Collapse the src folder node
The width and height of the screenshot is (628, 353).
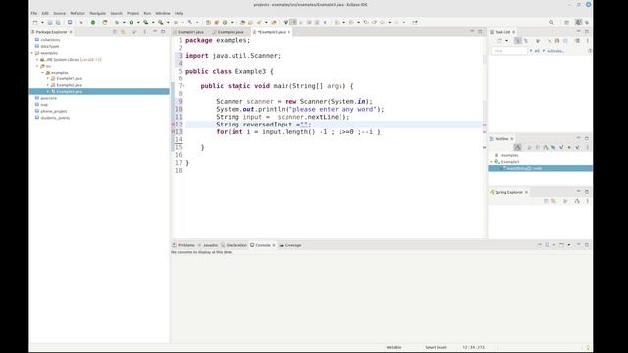click(x=37, y=66)
